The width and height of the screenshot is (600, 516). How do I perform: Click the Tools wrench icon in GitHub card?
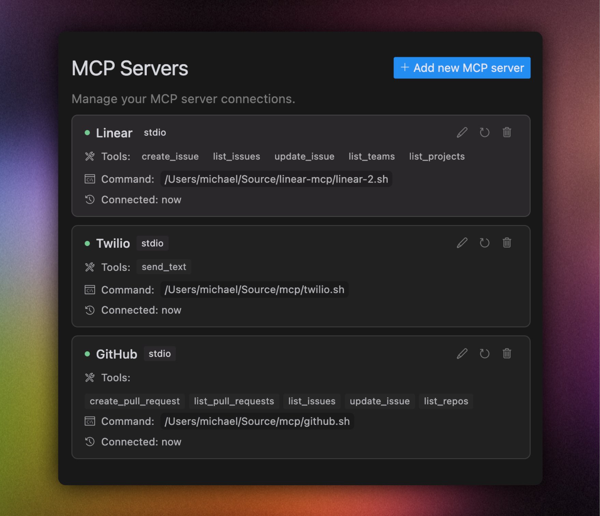click(x=90, y=377)
